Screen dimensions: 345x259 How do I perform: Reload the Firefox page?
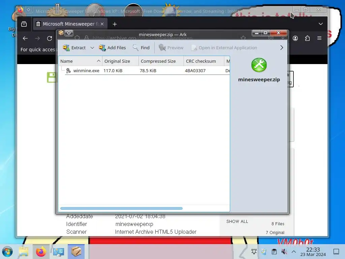click(x=50, y=38)
